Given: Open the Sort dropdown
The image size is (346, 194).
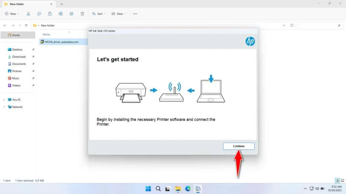Looking at the screenshot, I should click(98, 13).
